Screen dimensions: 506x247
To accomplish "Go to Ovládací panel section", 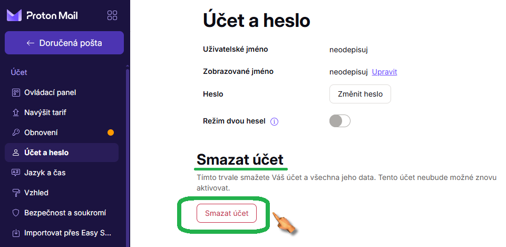I will click(x=50, y=93).
